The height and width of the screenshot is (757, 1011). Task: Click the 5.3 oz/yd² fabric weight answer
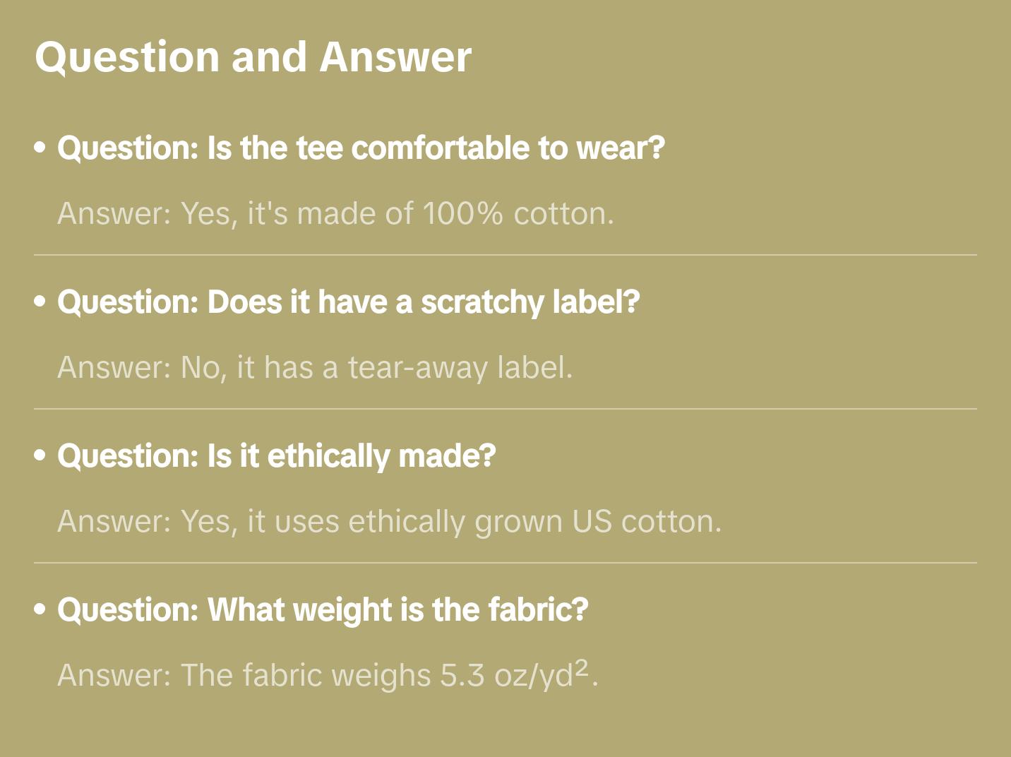click(x=327, y=675)
